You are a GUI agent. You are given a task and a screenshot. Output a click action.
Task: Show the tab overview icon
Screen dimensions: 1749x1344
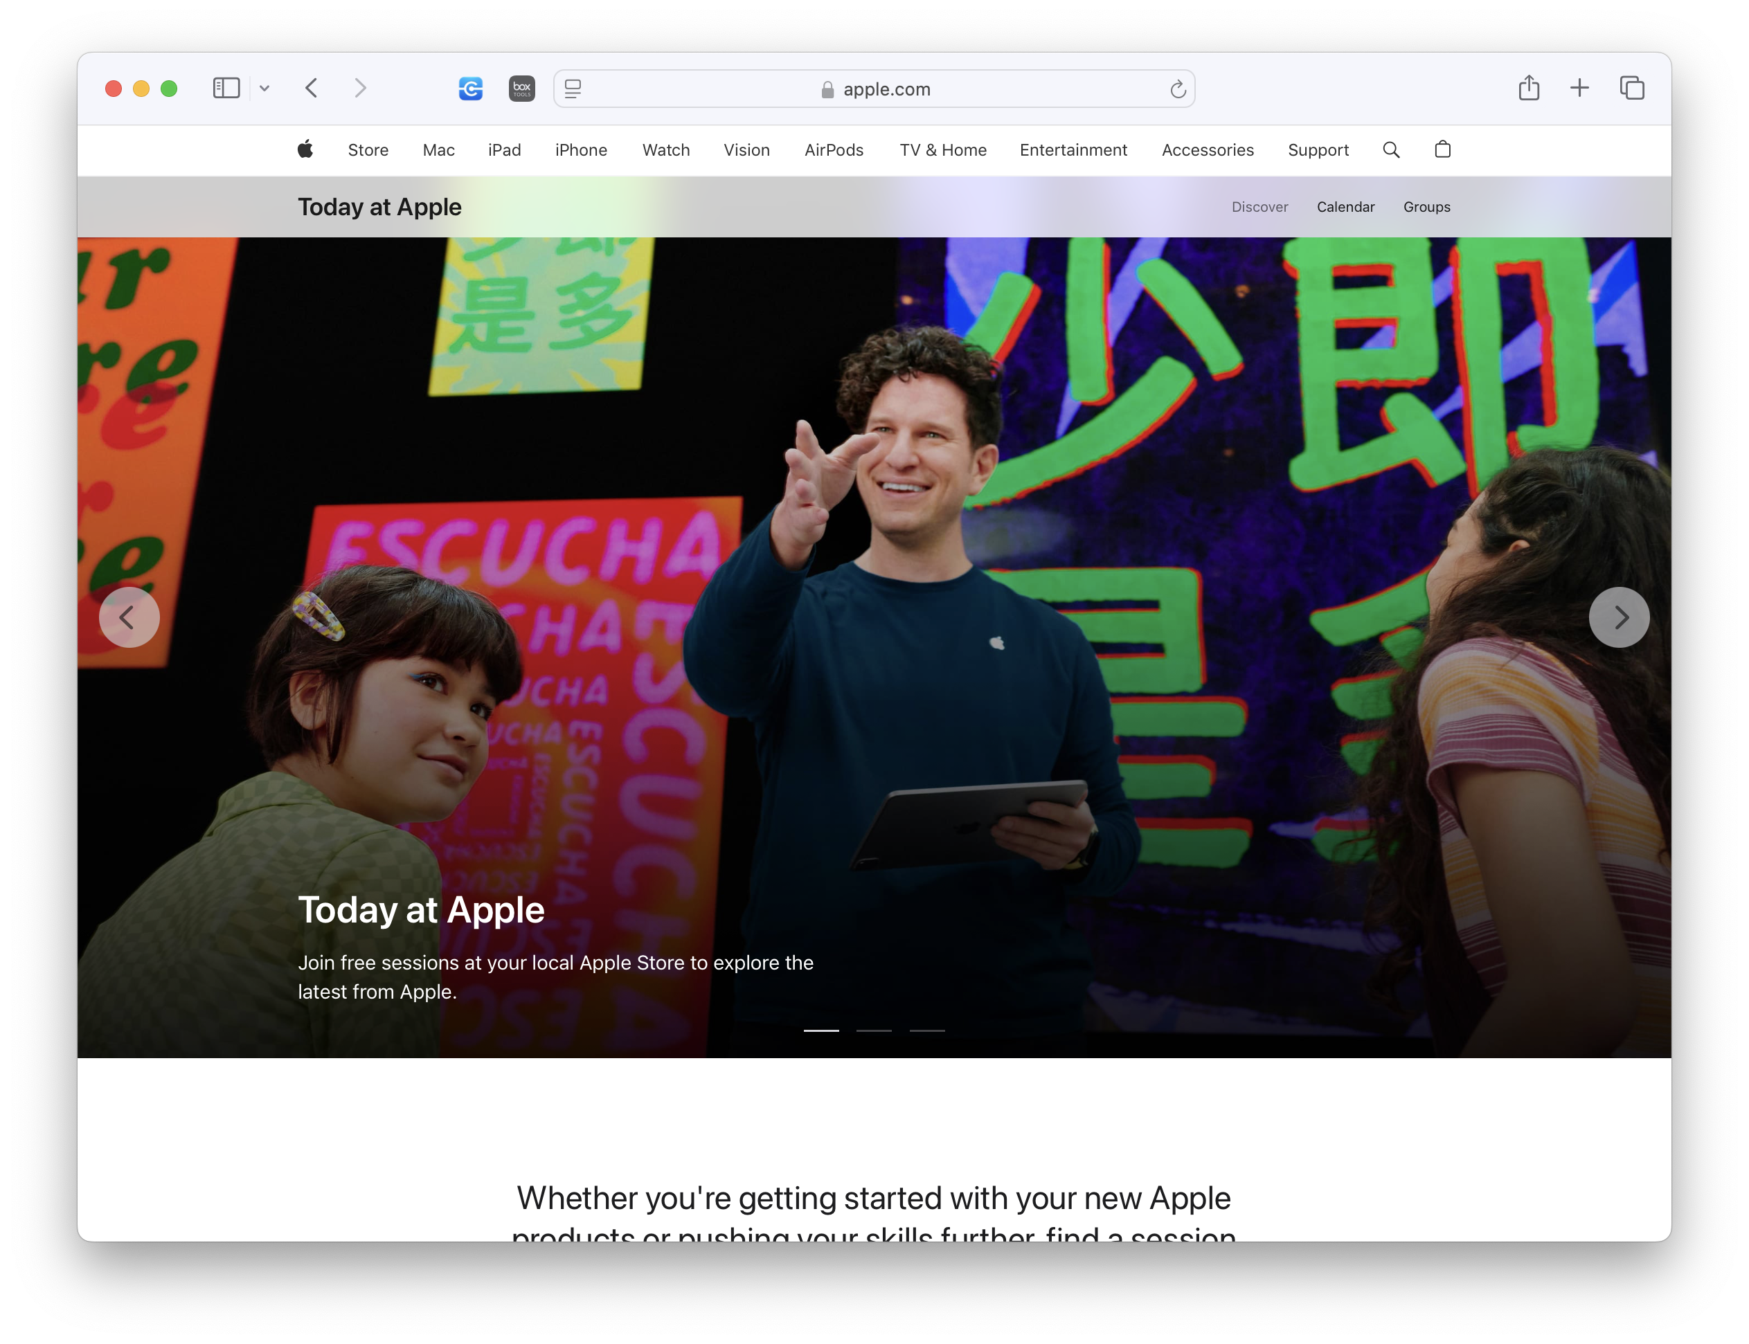point(1631,88)
